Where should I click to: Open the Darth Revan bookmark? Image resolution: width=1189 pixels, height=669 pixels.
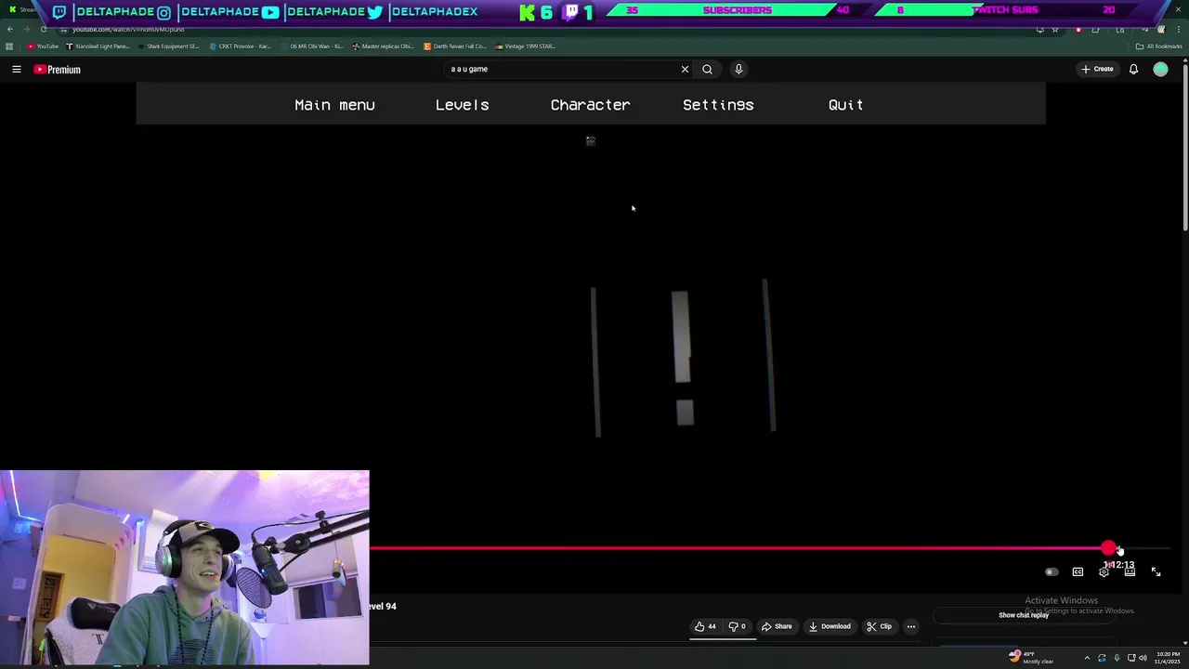454,46
